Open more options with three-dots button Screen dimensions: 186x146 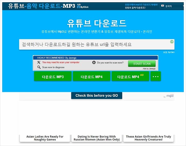point(156,77)
